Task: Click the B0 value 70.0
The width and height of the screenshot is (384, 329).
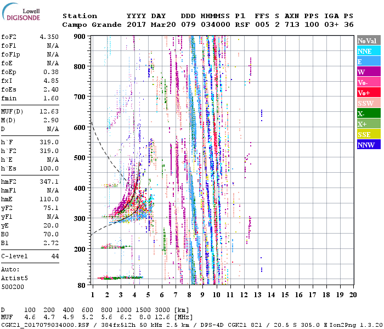Action: 51,235
